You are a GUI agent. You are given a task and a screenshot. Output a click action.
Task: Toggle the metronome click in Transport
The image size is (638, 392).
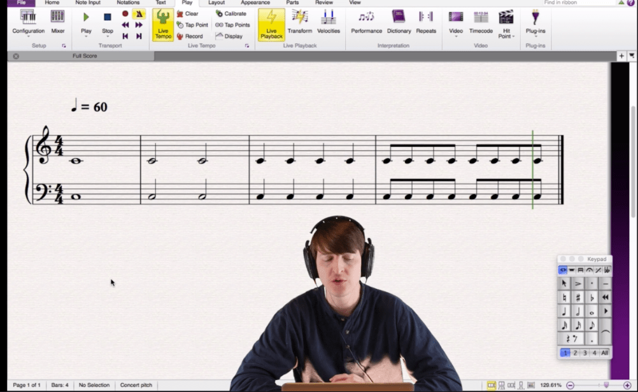point(139,14)
